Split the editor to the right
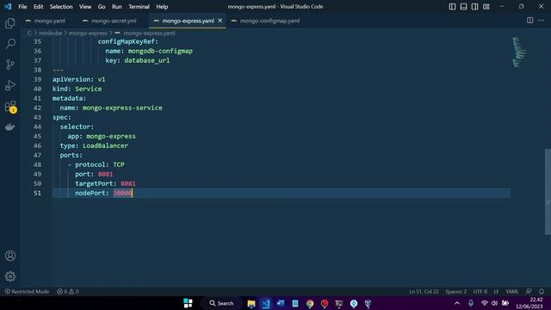 [530, 21]
